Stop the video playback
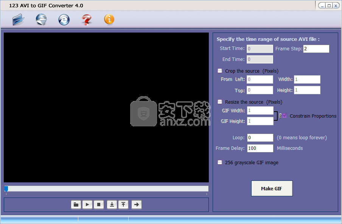This screenshot has width=342, height=224. coord(99,205)
